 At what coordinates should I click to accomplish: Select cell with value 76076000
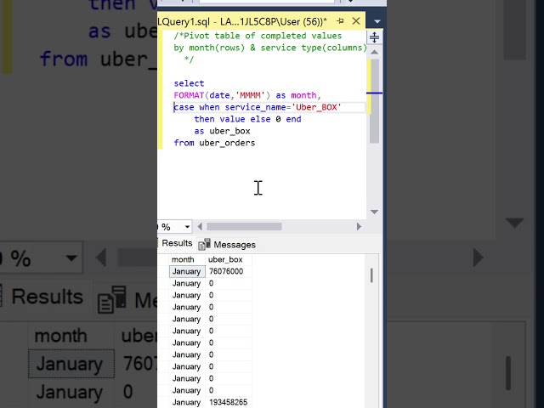[229, 271]
